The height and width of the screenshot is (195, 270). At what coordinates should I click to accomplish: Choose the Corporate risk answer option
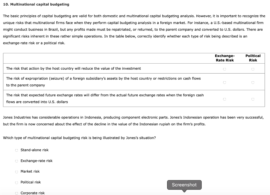click(16, 193)
